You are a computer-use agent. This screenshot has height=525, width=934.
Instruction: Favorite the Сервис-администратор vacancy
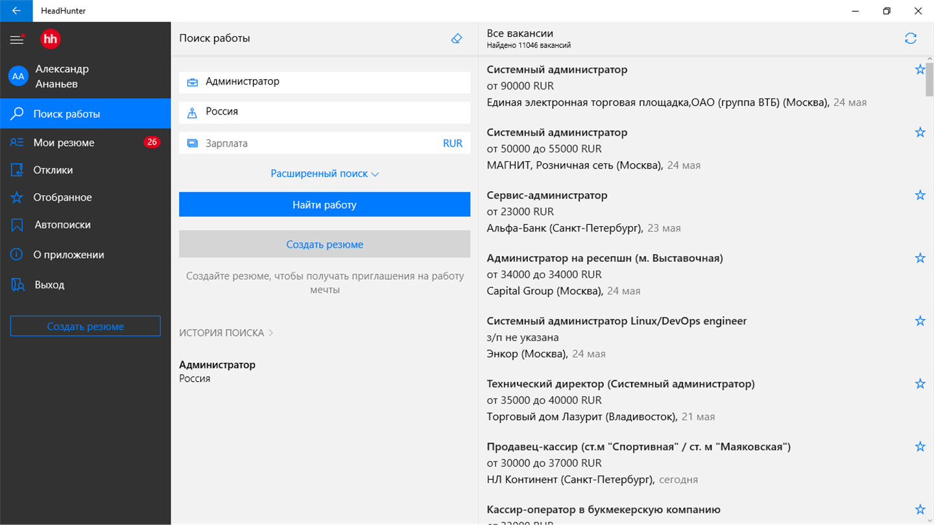pyautogui.click(x=920, y=195)
